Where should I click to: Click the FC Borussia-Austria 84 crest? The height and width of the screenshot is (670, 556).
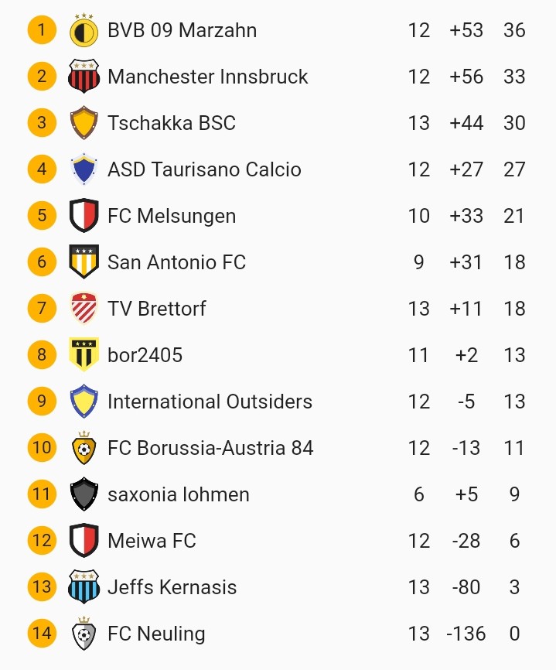pyautogui.click(x=84, y=448)
